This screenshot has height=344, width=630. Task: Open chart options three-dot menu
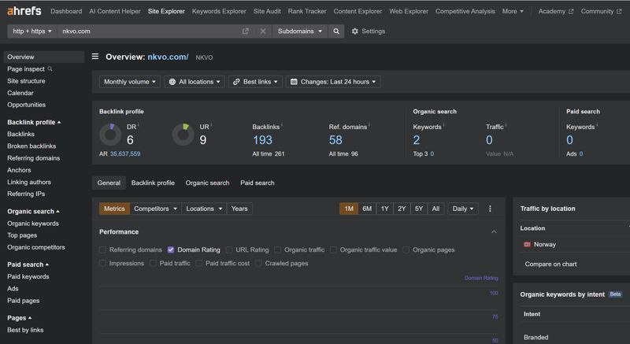pyautogui.click(x=490, y=209)
